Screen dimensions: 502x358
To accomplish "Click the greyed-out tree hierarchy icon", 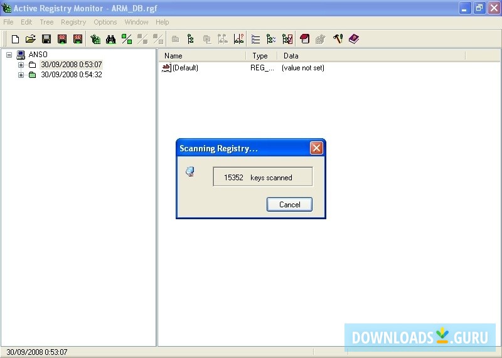I will point(223,39).
